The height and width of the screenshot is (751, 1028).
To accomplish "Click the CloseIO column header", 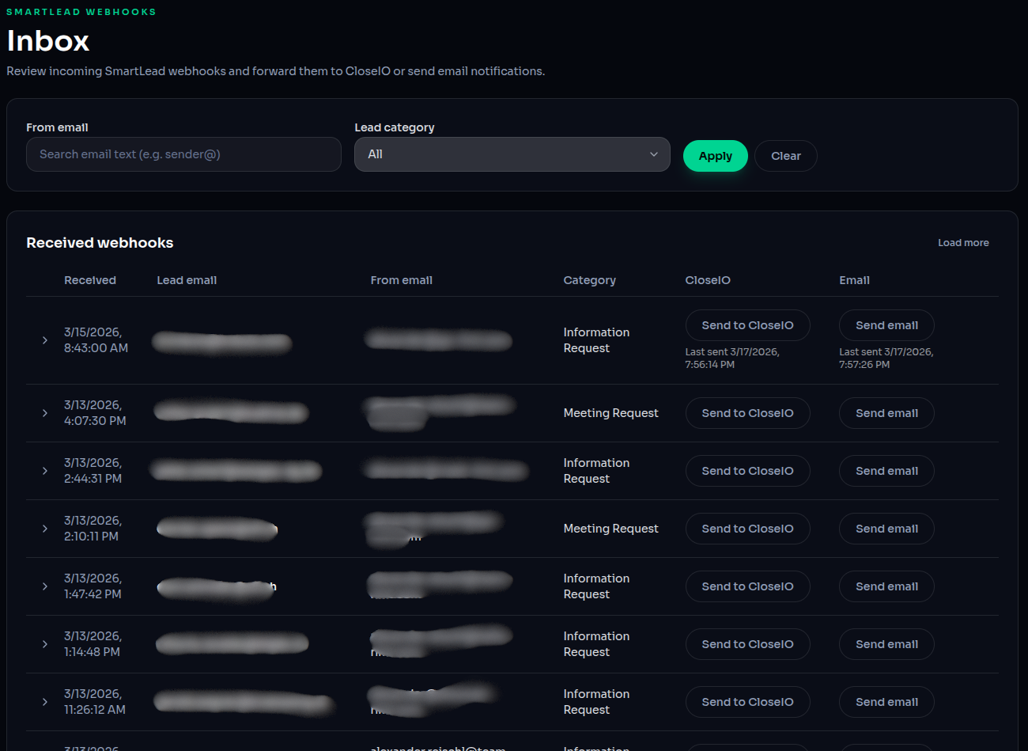I will (708, 280).
